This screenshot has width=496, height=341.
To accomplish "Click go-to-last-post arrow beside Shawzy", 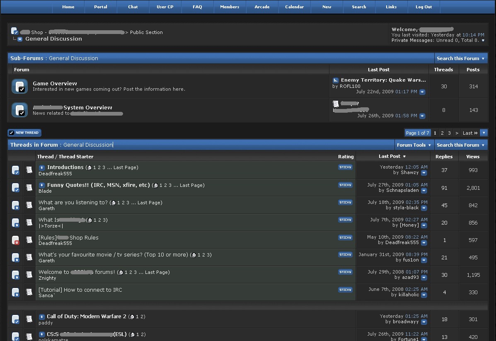I will tap(424, 173).
